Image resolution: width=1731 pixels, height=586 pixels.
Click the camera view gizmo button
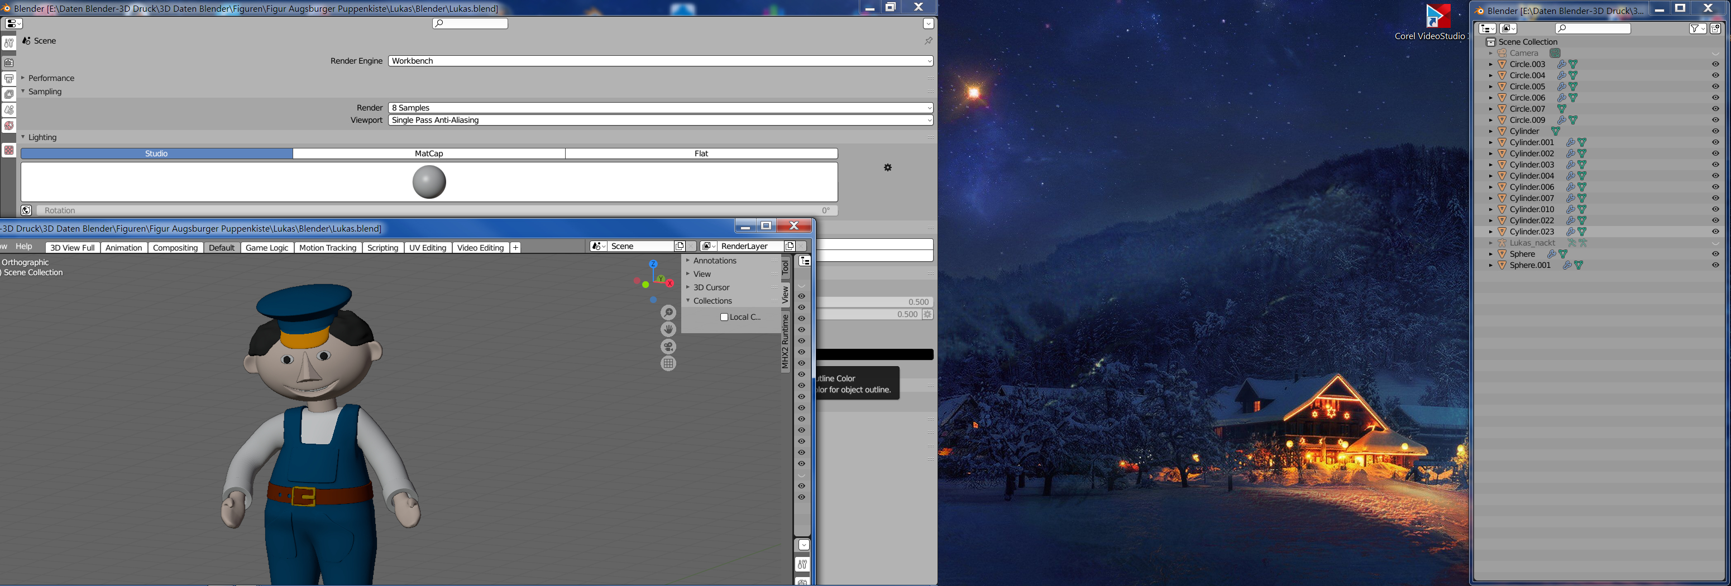(668, 347)
